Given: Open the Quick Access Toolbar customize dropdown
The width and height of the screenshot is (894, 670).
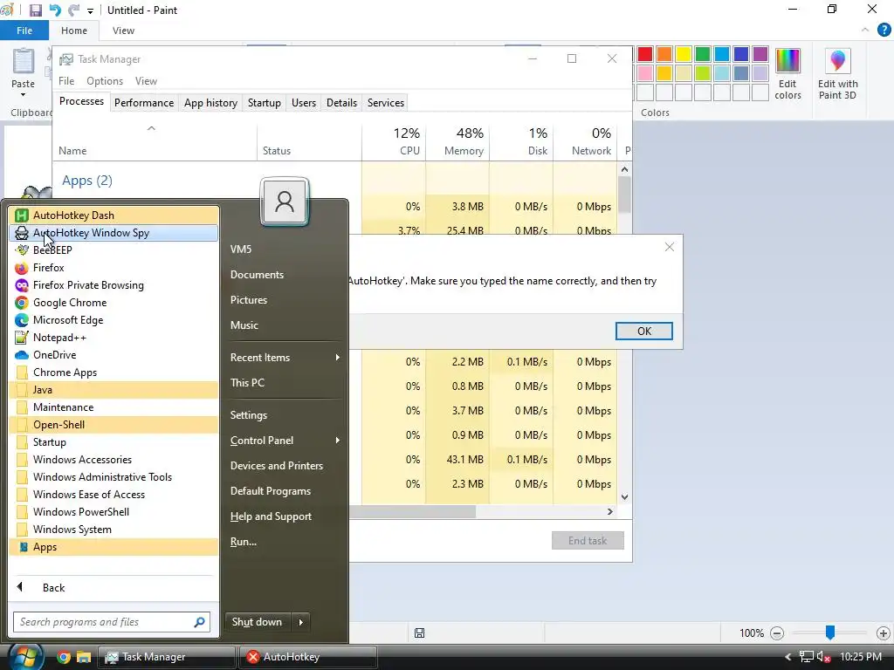Looking at the screenshot, I should tap(90, 10).
